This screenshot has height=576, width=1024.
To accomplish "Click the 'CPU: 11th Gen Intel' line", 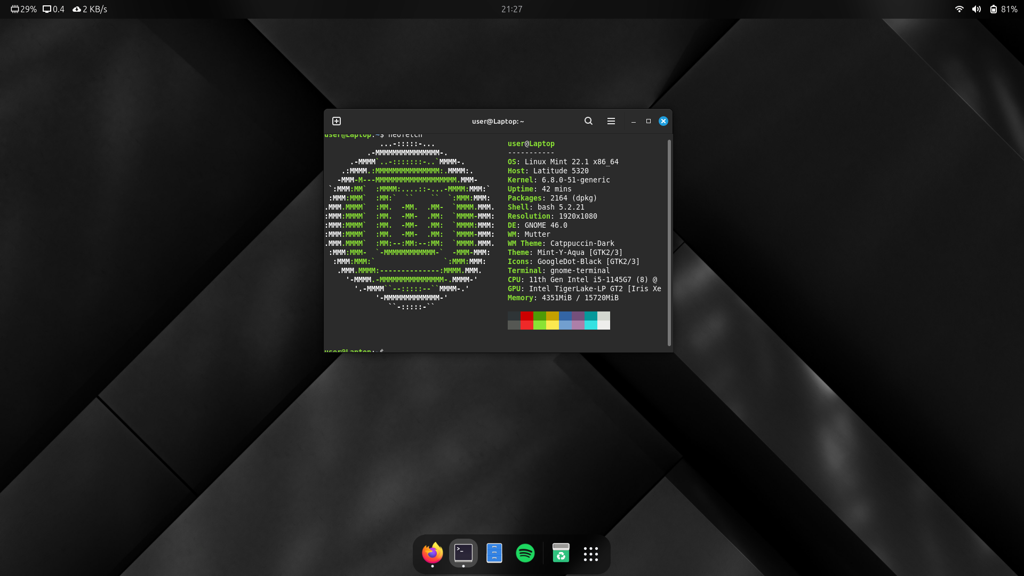I will (582, 279).
